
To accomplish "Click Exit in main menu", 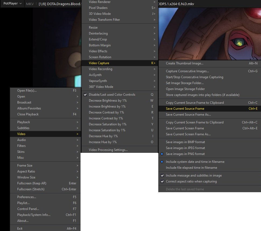I will pos(45,229).
